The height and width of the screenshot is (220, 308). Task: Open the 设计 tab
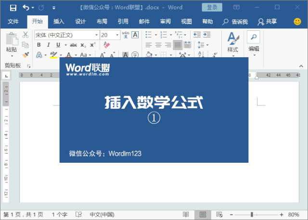pyautogui.click(x=80, y=21)
